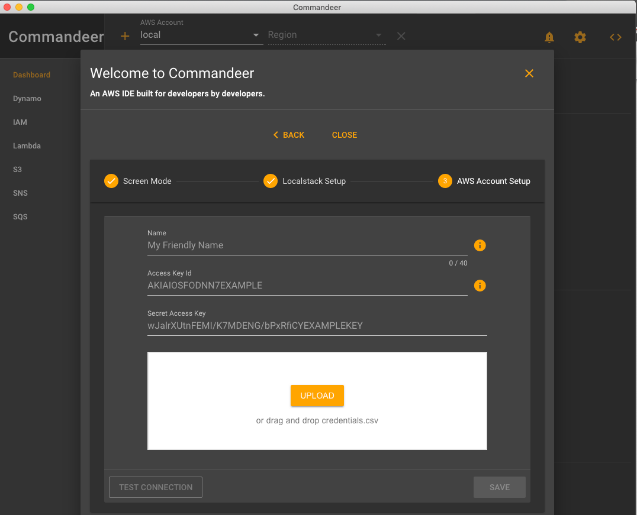Click the CLOSE button

345,135
